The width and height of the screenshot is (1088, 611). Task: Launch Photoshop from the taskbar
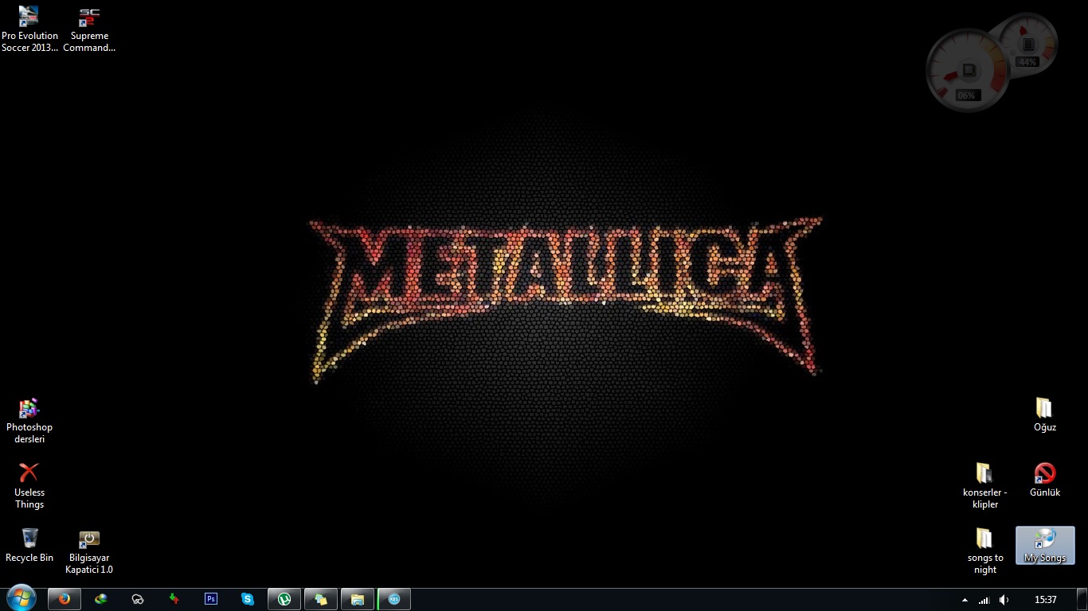coord(211,599)
